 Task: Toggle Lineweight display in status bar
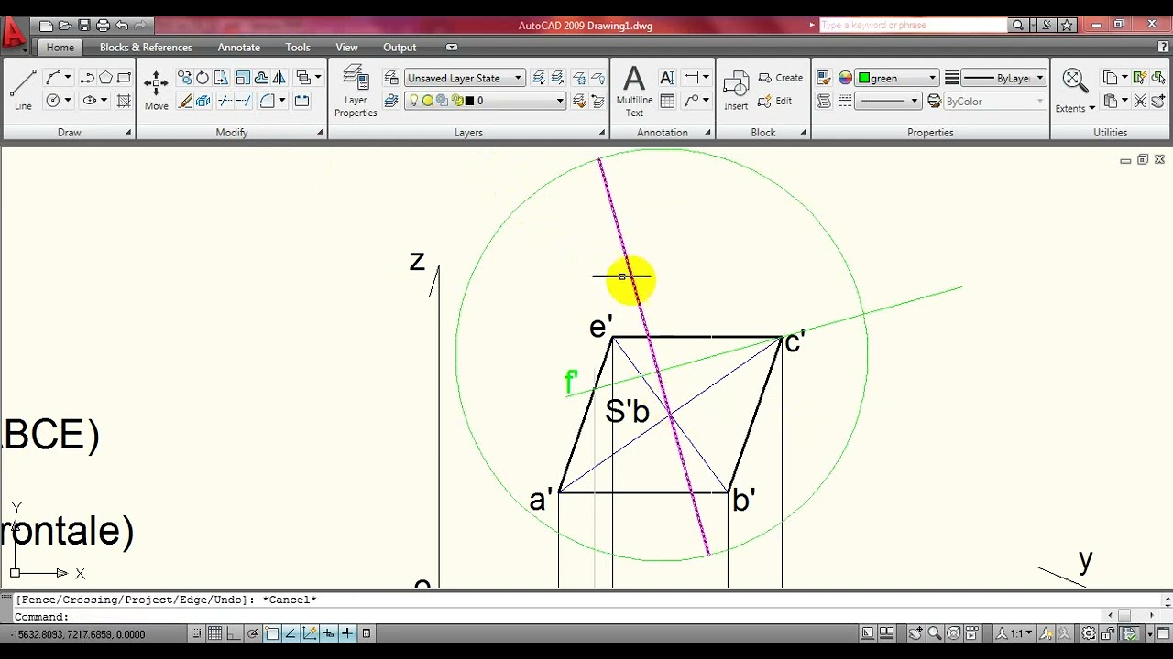point(347,632)
